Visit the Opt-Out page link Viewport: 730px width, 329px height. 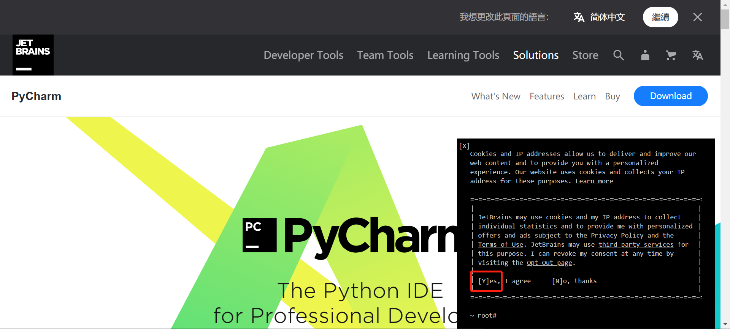click(x=549, y=263)
